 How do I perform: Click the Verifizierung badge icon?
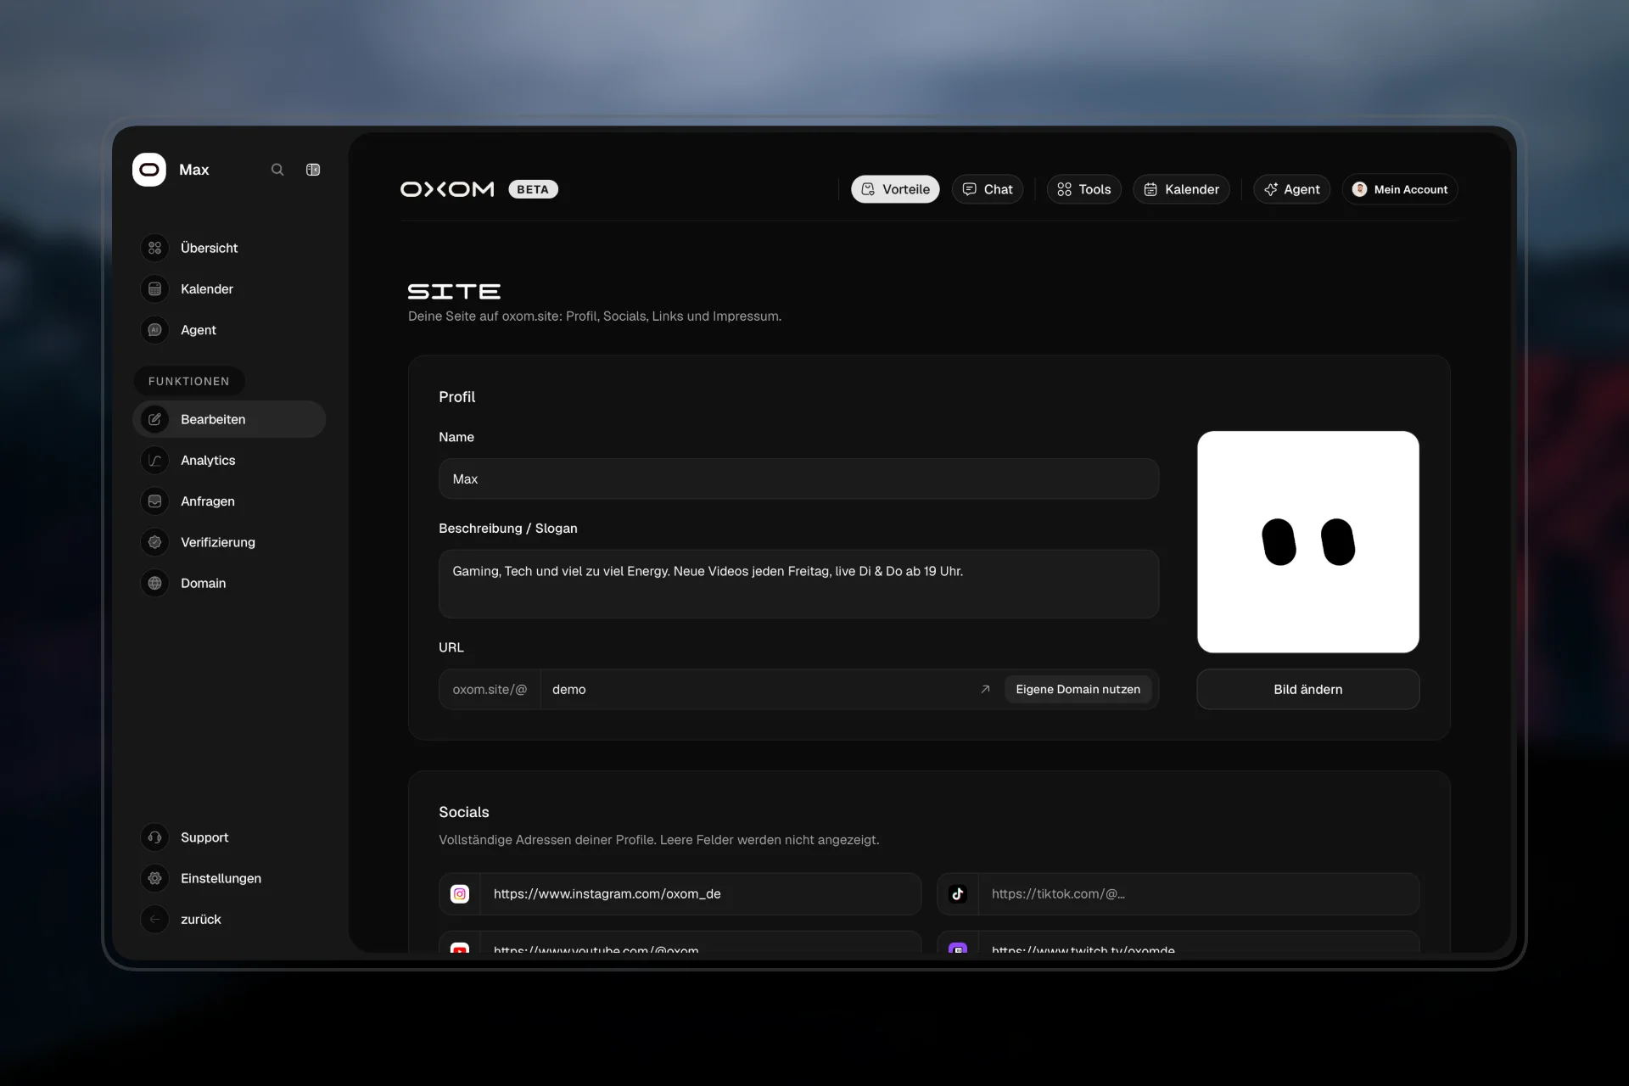pyautogui.click(x=154, y=542)
